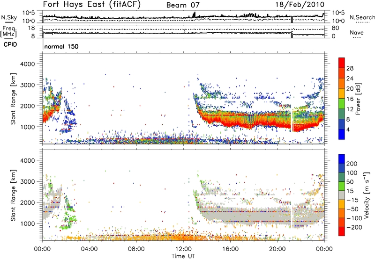Click the 'N.Search' legend label
The width and height of the screenshot is (375, 259).
[362, 17]
